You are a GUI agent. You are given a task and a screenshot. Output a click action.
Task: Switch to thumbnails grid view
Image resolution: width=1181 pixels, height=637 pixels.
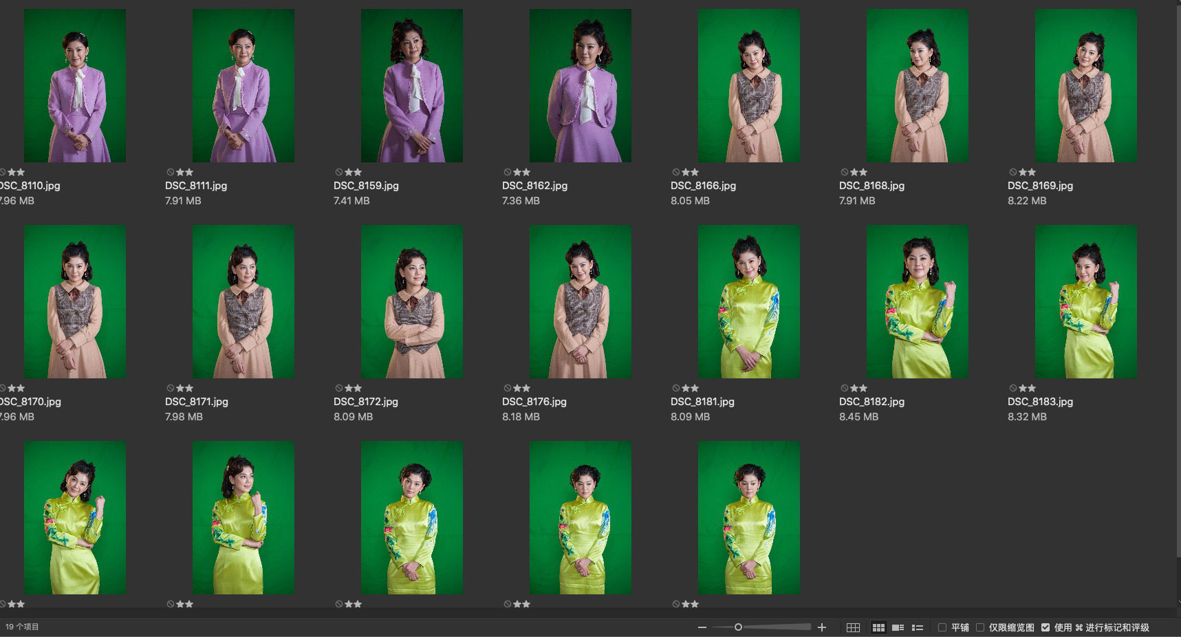878,627
